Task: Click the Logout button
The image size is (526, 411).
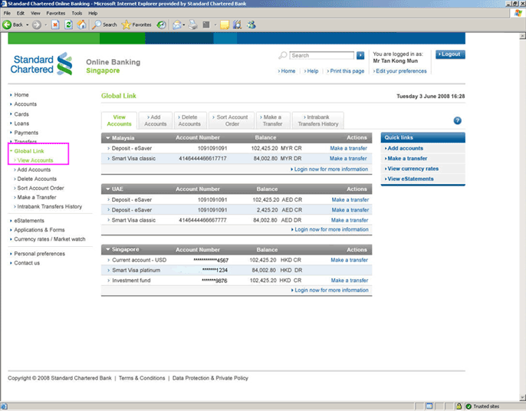Action: click(450, 54)
